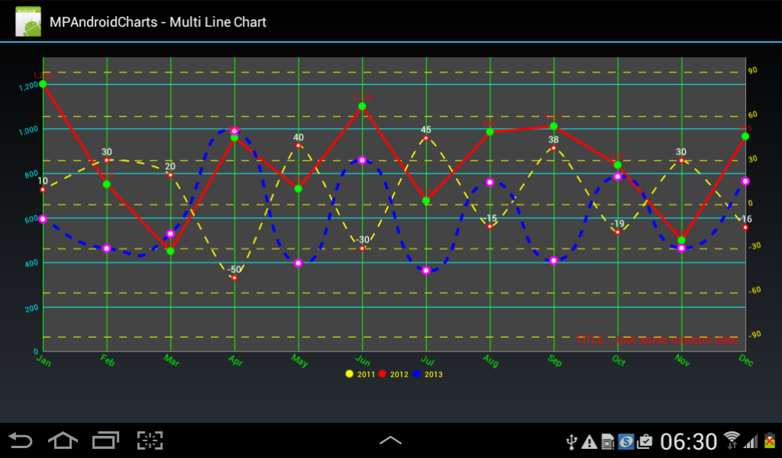Screen dimensions: 782x458
Task: Tap the 90 right axis label
Action: coord(752,70)
